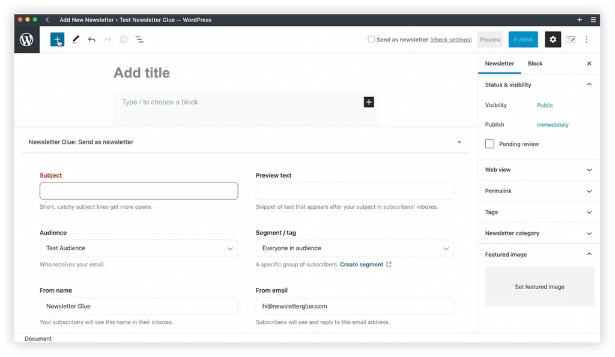This screenshot has height=357, width=615.
Task: Open the three-dot Options menu
Action: (587, 40)
